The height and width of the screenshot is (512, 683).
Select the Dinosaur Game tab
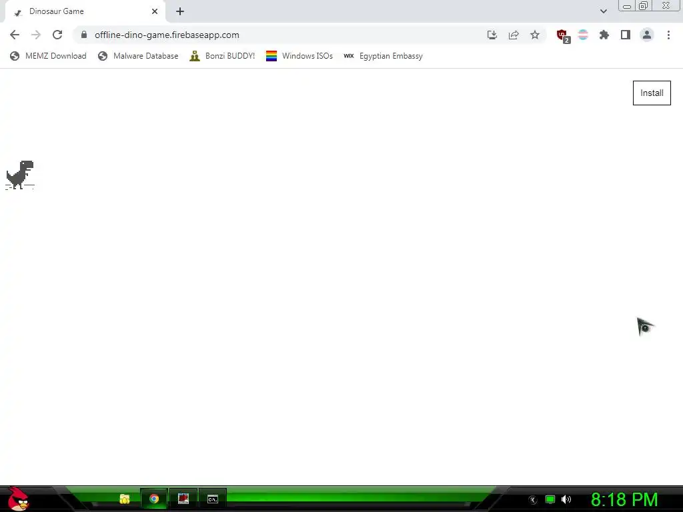(85, 11)
